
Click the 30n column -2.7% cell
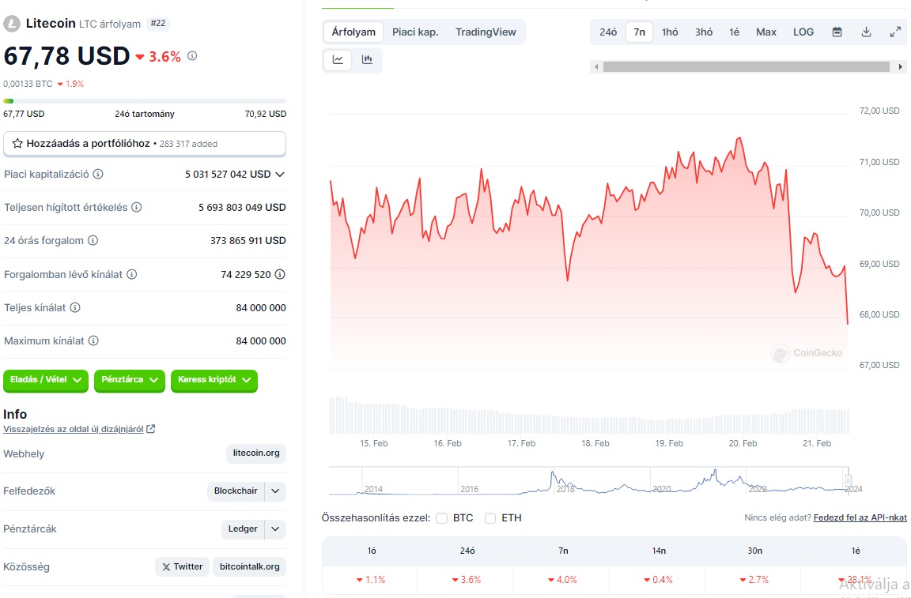[x=754, y=579]
